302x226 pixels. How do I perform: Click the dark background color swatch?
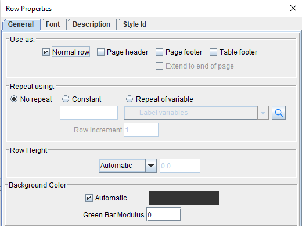184,198
